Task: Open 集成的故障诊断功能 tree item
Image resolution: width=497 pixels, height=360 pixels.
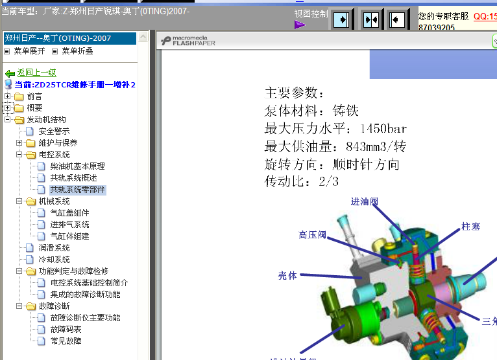Action: pyautogui.click(x=85, y=295)
